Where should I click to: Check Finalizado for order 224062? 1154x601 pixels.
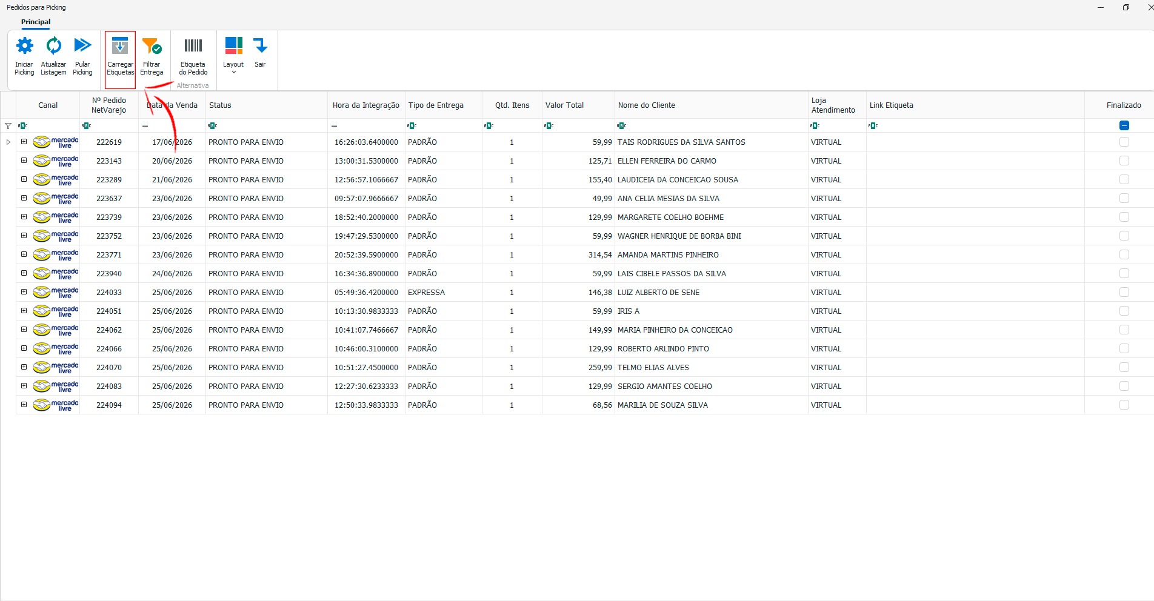pos(1124,330)
